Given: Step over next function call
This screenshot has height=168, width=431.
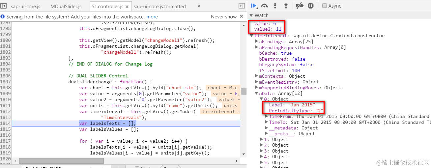Looking at the screenshot, I should tap(264, 6).
